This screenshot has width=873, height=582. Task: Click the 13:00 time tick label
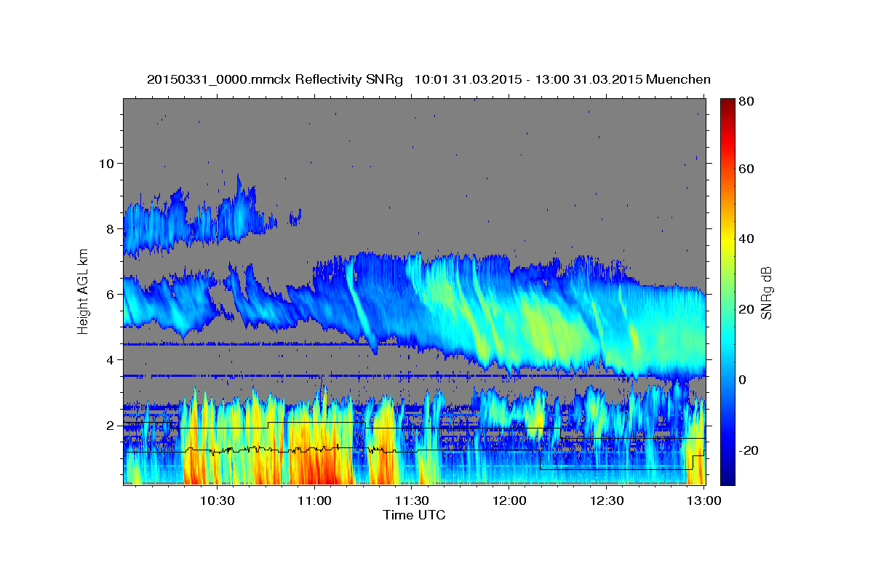pos(704,501)
